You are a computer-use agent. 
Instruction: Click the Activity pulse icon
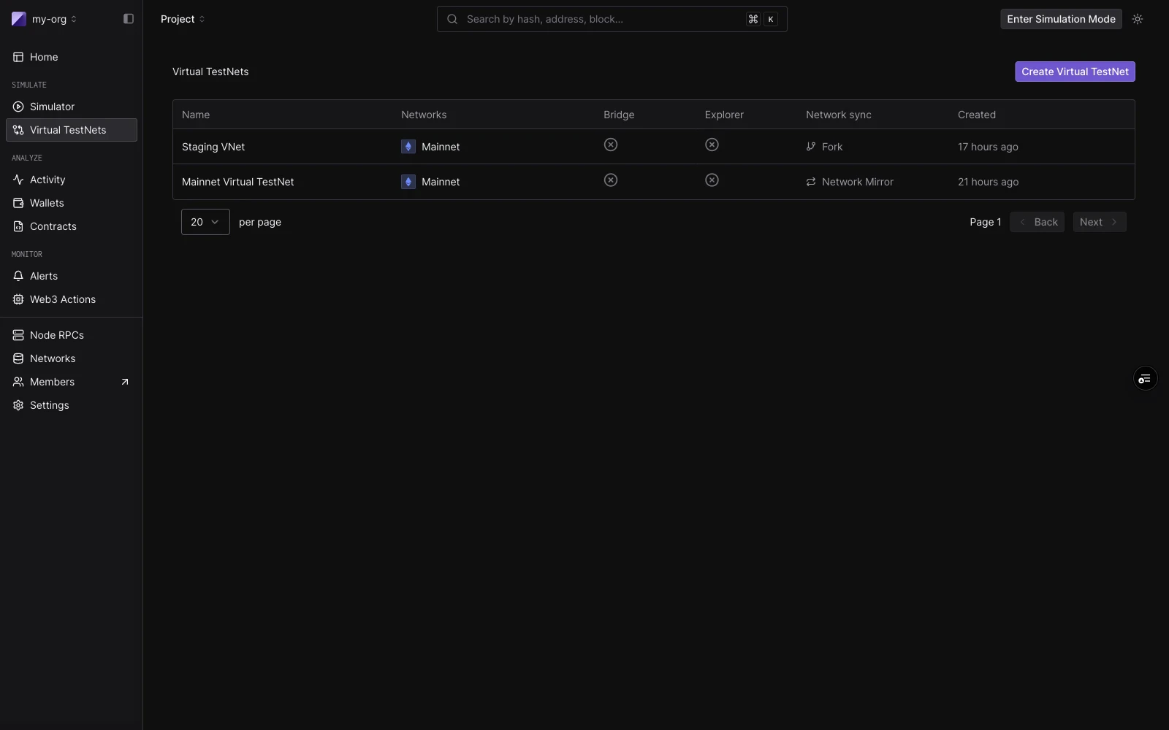(x=18, y=180)
